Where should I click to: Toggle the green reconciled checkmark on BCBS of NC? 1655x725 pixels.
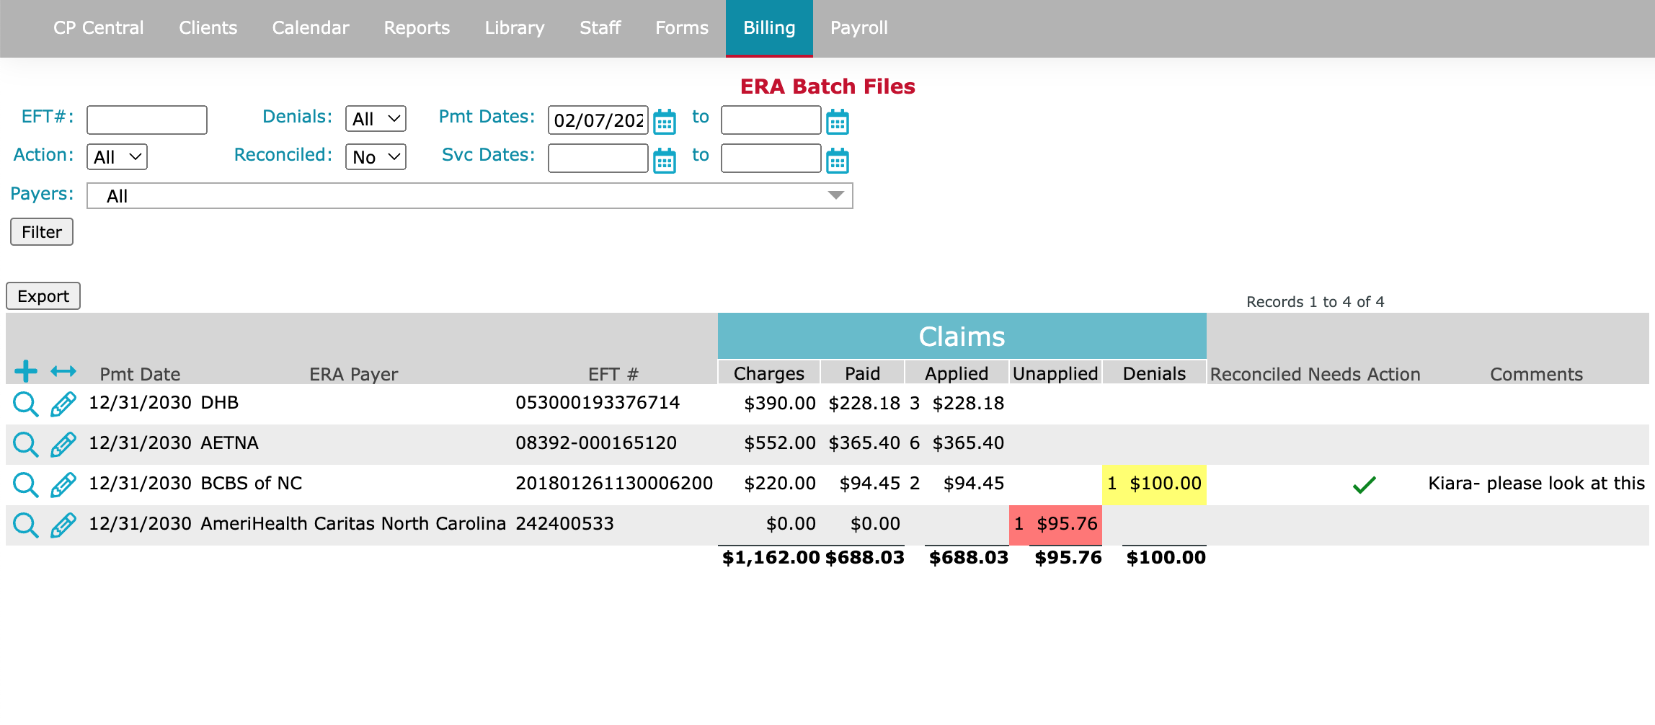coord(1362,484)
